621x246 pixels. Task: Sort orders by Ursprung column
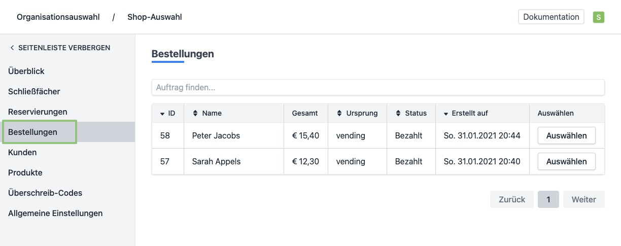point(339,114)
